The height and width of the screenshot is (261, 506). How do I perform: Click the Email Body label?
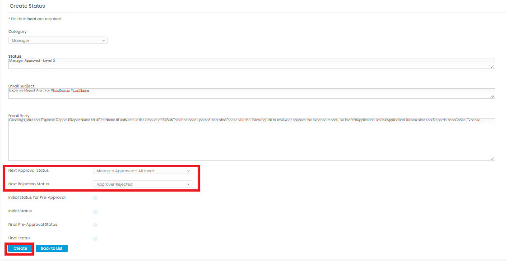click(19, 116)
